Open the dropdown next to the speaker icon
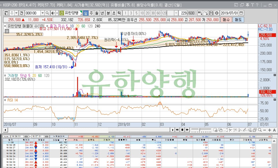Viewport: 278px width, 168px height. click(57, 13)
